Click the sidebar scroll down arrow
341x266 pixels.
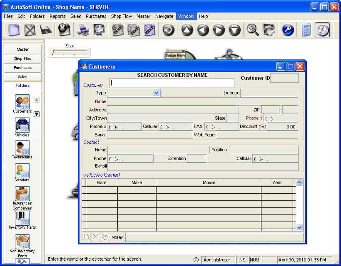[x=37, y=114]
